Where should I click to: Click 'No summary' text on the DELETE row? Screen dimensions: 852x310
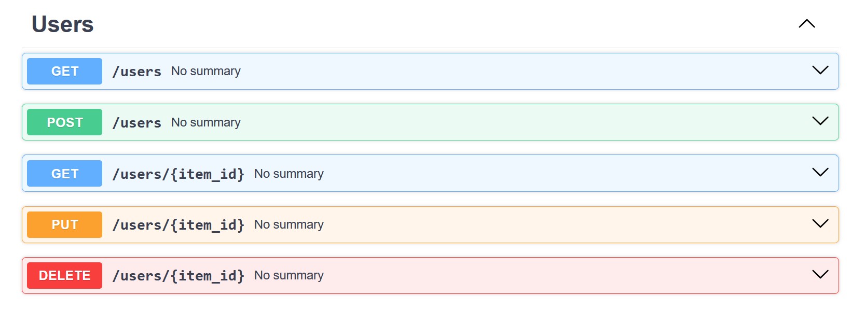(x=288, y=275)
